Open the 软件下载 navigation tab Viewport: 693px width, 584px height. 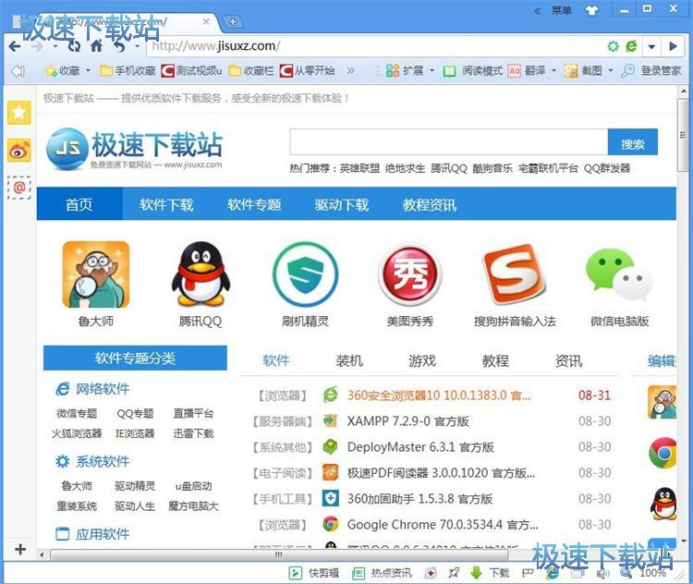point(166,204)
